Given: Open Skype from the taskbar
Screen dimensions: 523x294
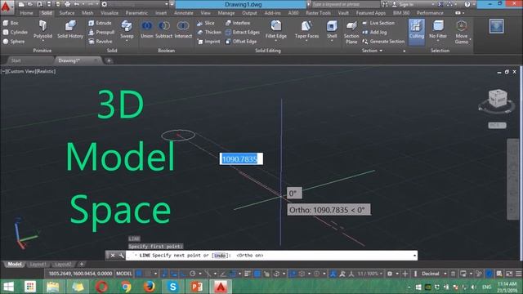Looking at the screenshot, I should tap(172, 287).
